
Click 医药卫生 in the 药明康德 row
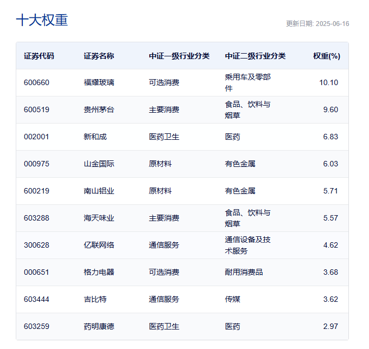point(164,326)
